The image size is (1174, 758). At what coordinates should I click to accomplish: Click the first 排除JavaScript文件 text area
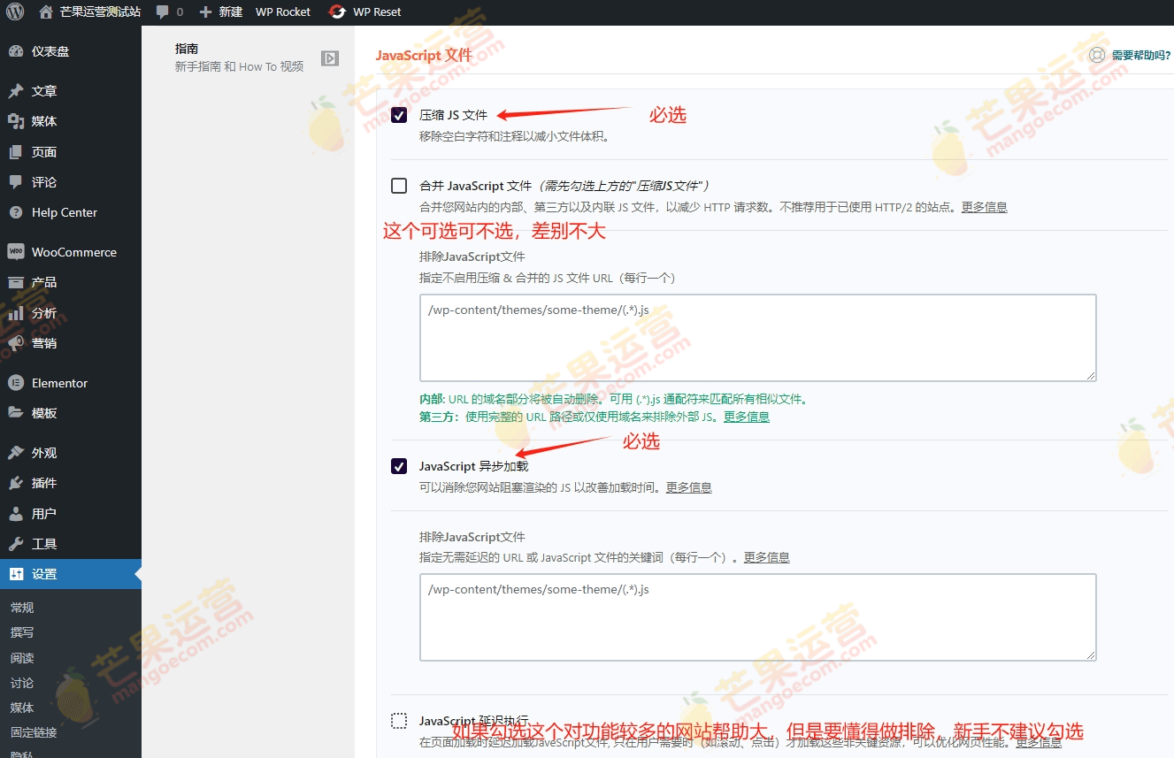757,337
